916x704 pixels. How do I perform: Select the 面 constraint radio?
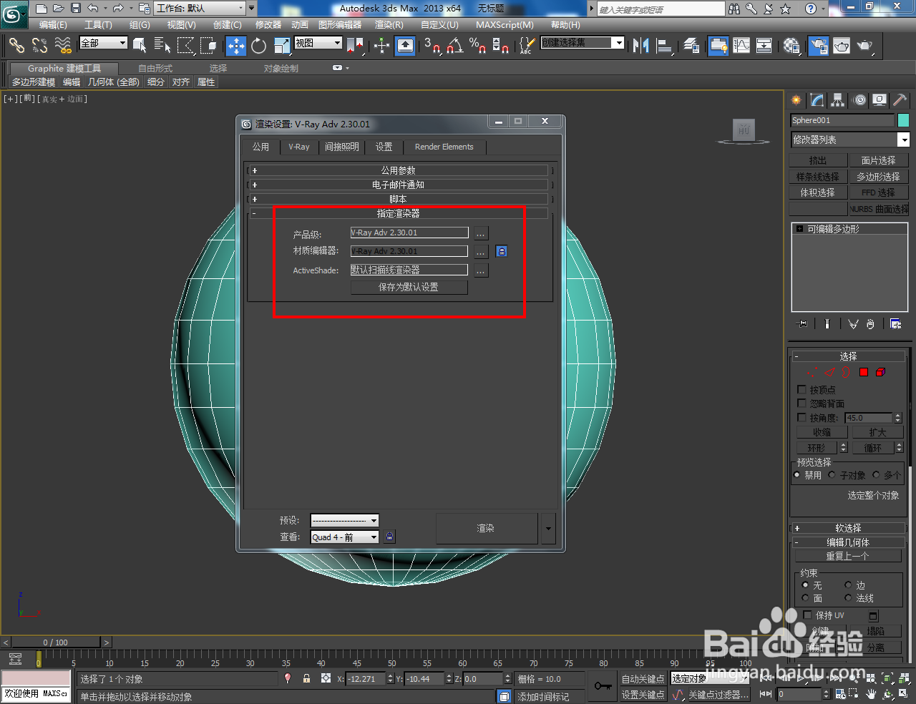click(x=805, y=598)
